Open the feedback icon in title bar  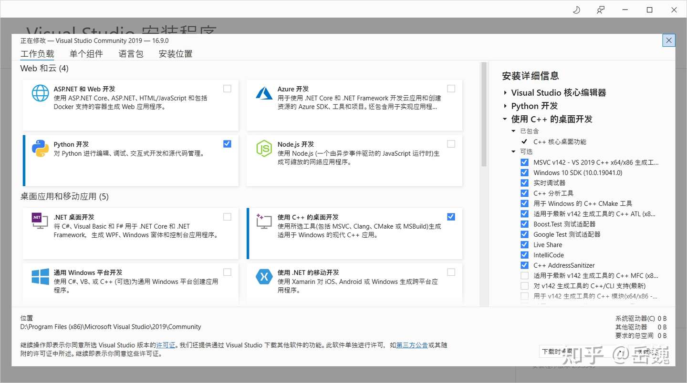click(x=601, y=10)
